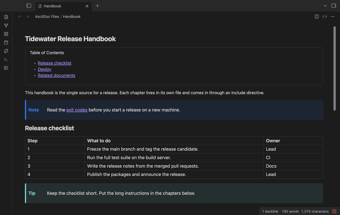Open a new tab with plus
The image size is (340, 215).
tap(97, 6)
